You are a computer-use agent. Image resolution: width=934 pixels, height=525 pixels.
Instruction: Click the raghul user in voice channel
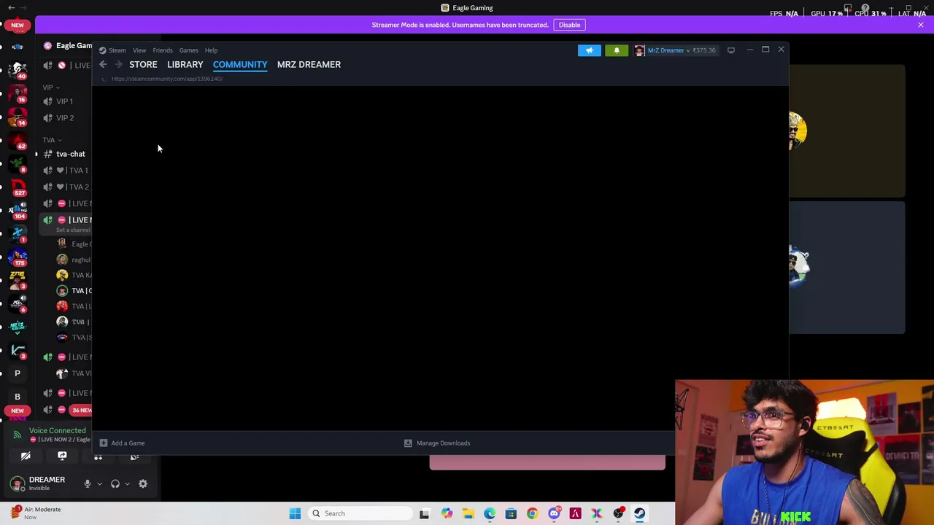pos(74,260)
